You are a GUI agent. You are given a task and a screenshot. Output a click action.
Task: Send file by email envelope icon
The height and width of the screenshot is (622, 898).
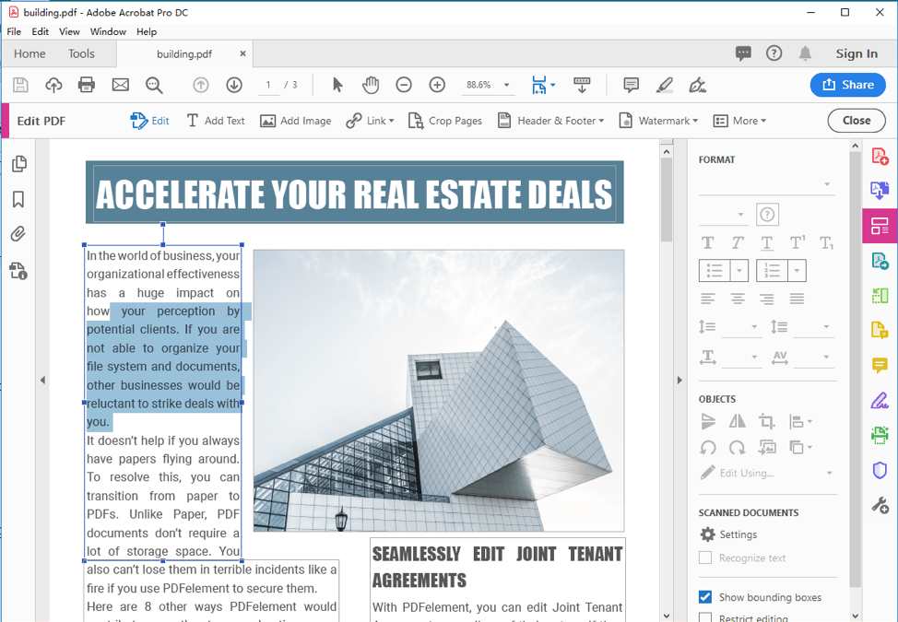(x=120, y=86)
